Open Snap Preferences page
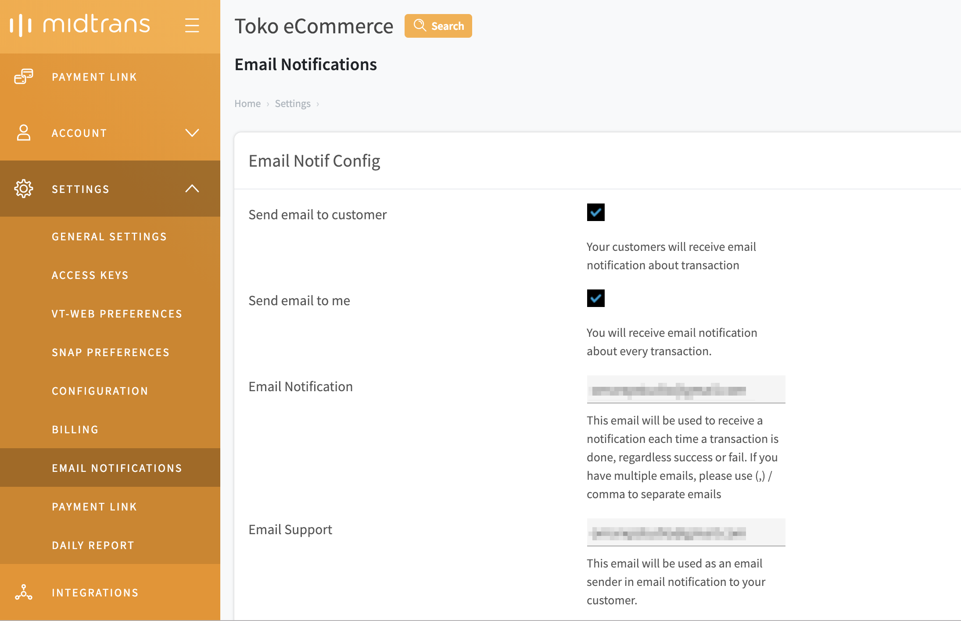Screen dimensions: 961x621 tap(111, 353)
